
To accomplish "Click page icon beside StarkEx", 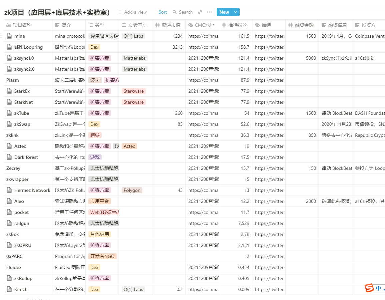I will point(9,91).
